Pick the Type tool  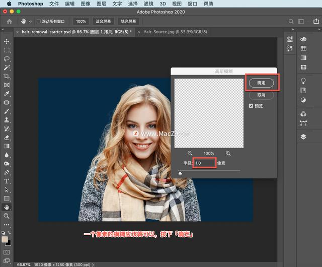pos(7,181)
